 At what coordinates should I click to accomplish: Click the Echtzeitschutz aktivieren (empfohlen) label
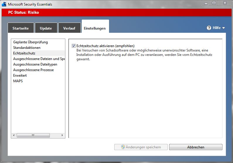click(x=105, y=46)
